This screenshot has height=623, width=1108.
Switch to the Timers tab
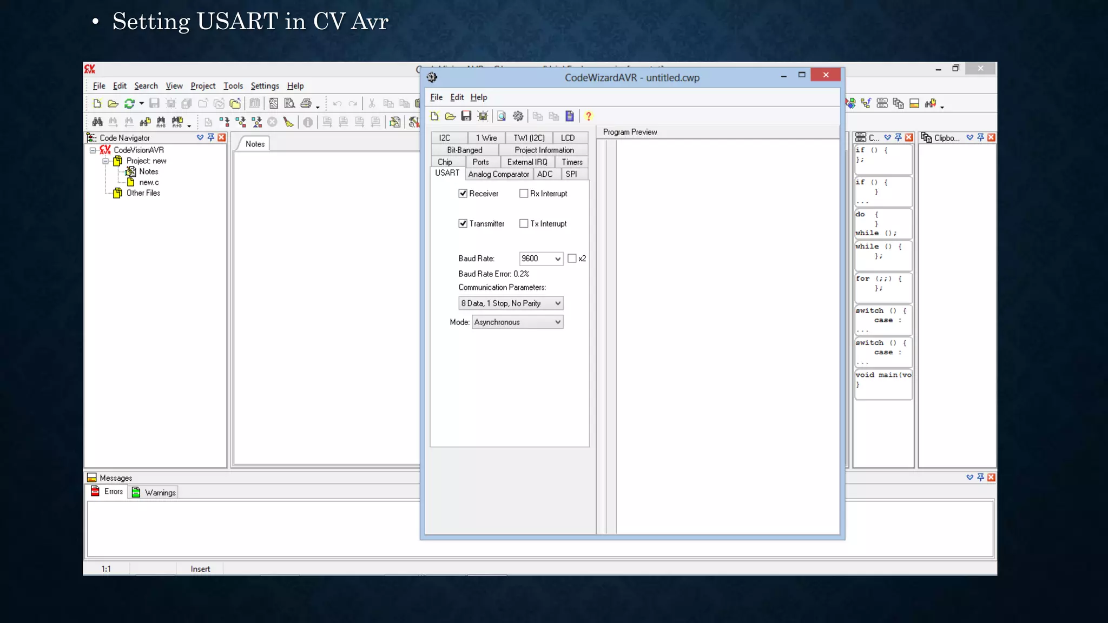[x=572, y=162]
